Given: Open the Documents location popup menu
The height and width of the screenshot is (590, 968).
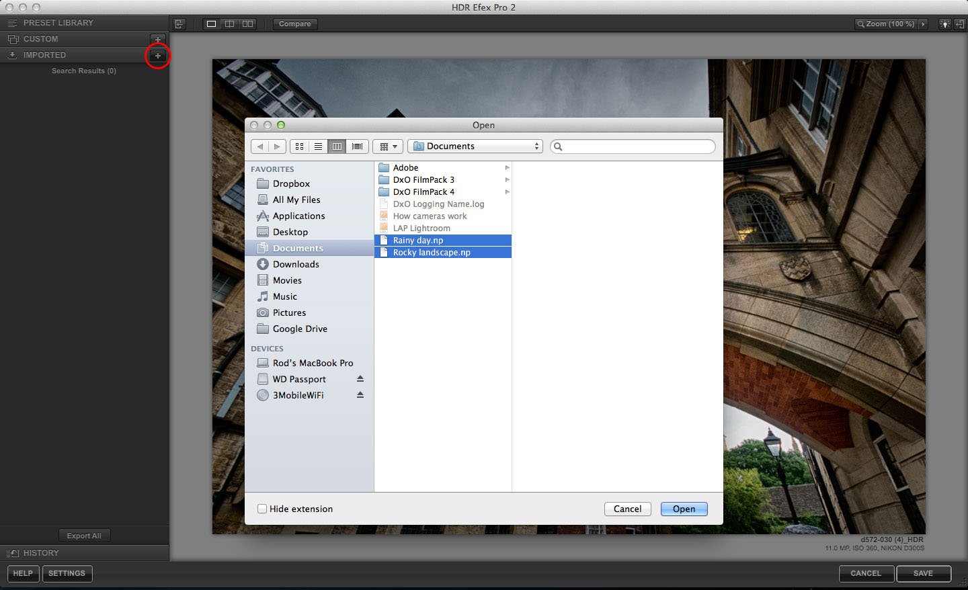Looking at the screenshot, I should 475,146.
